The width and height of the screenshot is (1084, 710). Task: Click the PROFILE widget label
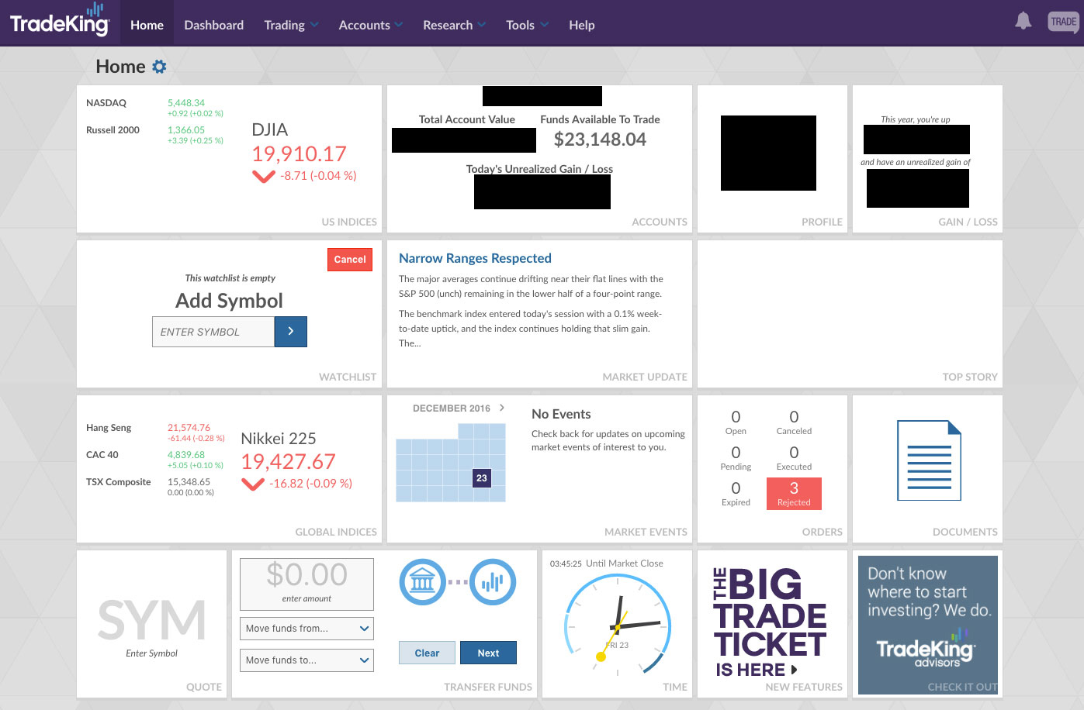[822, 222]
